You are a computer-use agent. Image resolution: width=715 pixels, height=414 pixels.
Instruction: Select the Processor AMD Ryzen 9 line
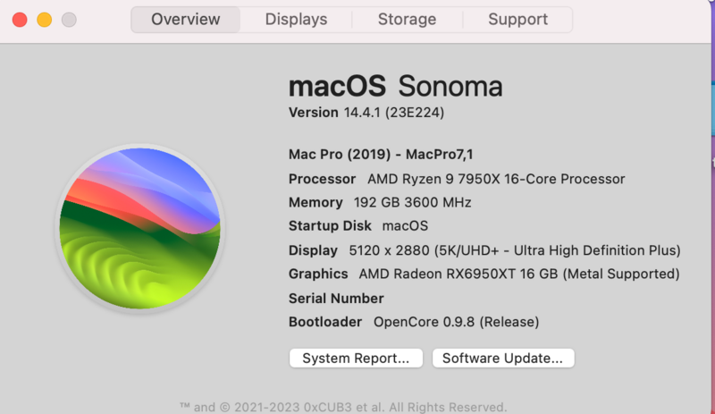(457, 179)
